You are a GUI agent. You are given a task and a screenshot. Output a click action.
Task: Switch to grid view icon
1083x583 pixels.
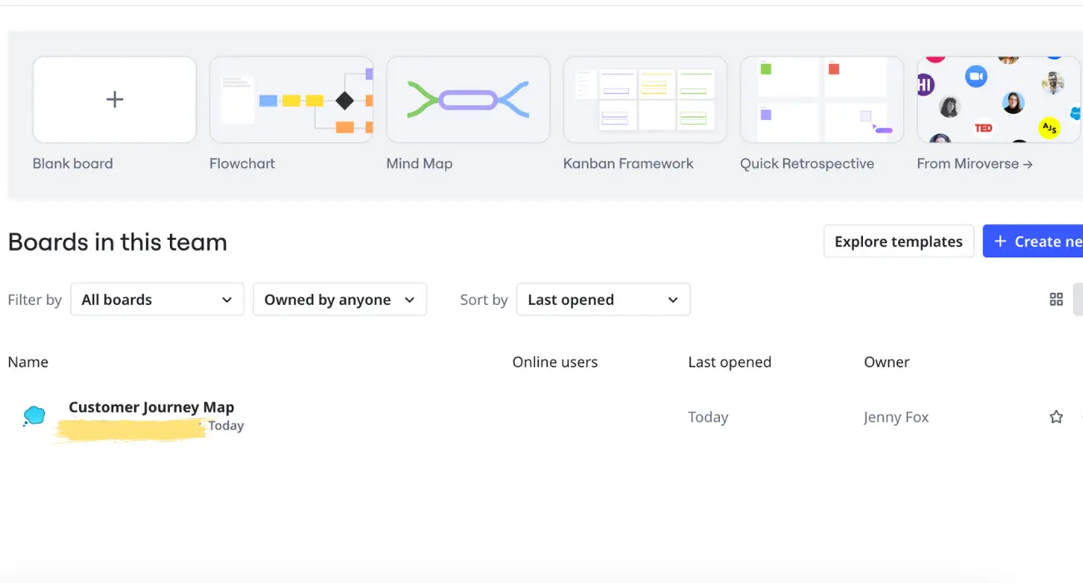pyautogui.click(x=1056, y=300)
